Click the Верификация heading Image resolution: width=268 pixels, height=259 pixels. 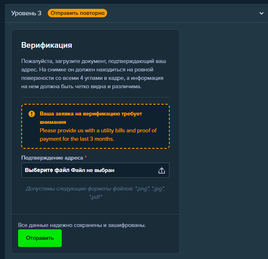click(47, 45)
